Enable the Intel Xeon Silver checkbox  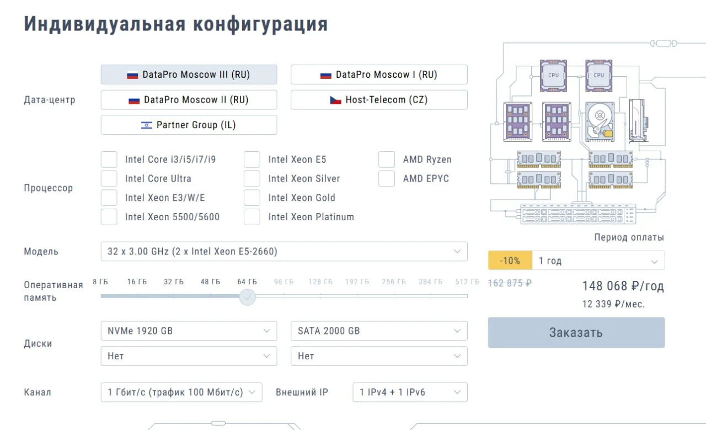coord(252,178)
